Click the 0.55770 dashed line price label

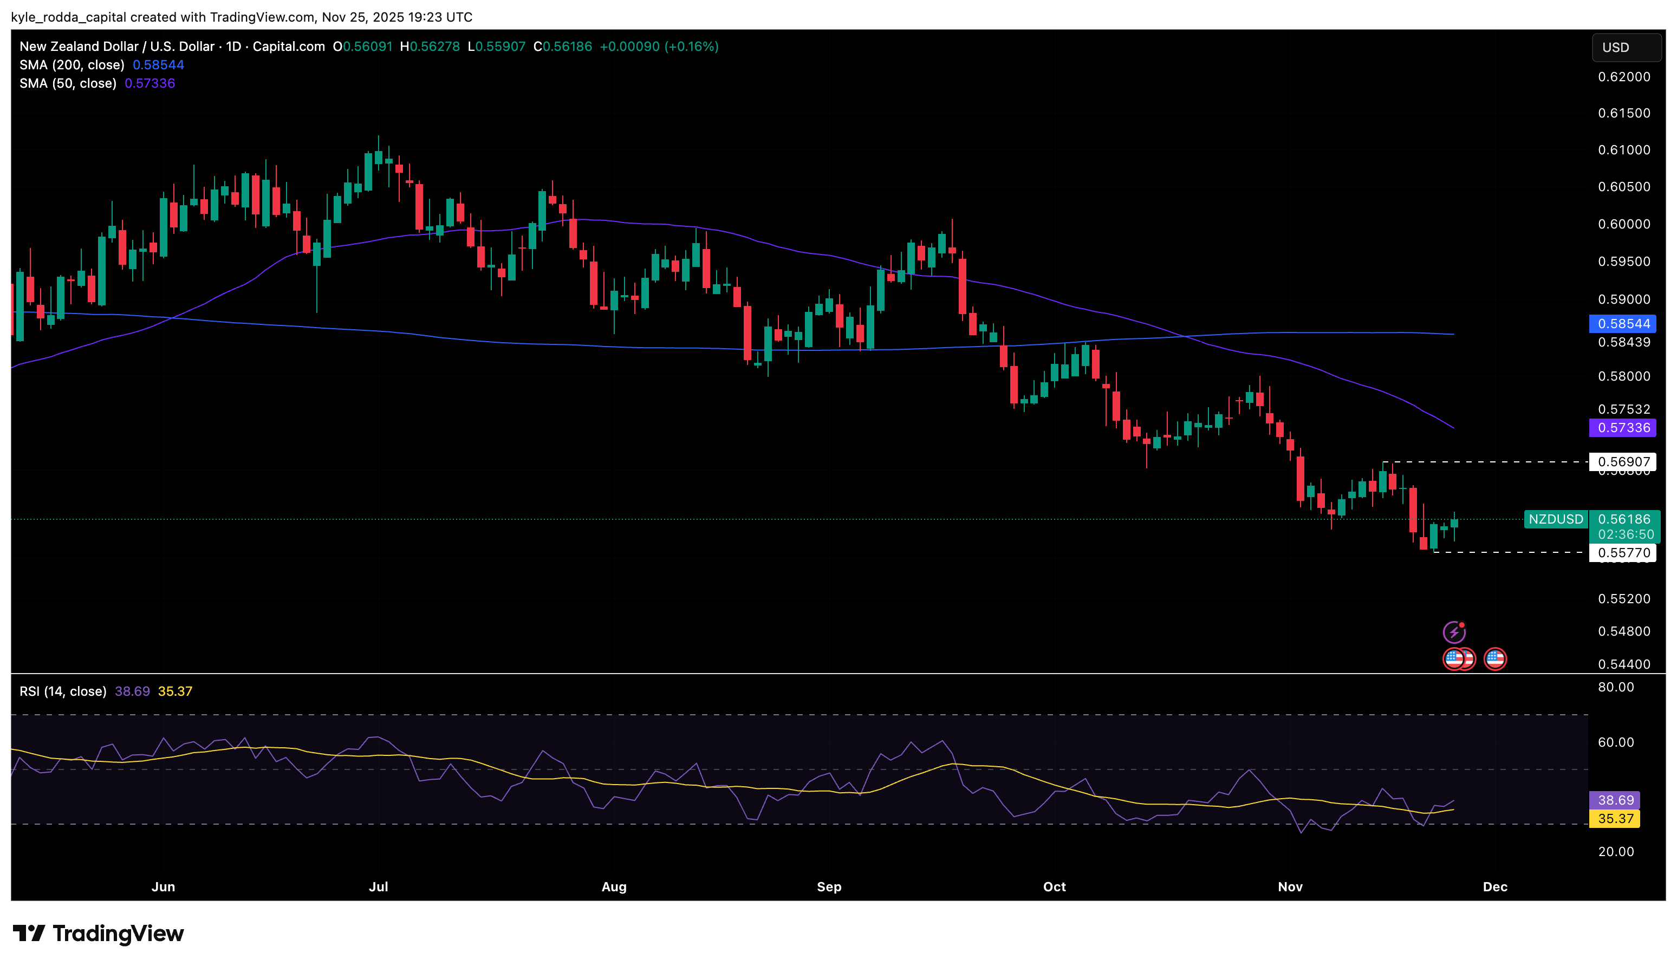pyautogui.click(x=1623, y=553)
